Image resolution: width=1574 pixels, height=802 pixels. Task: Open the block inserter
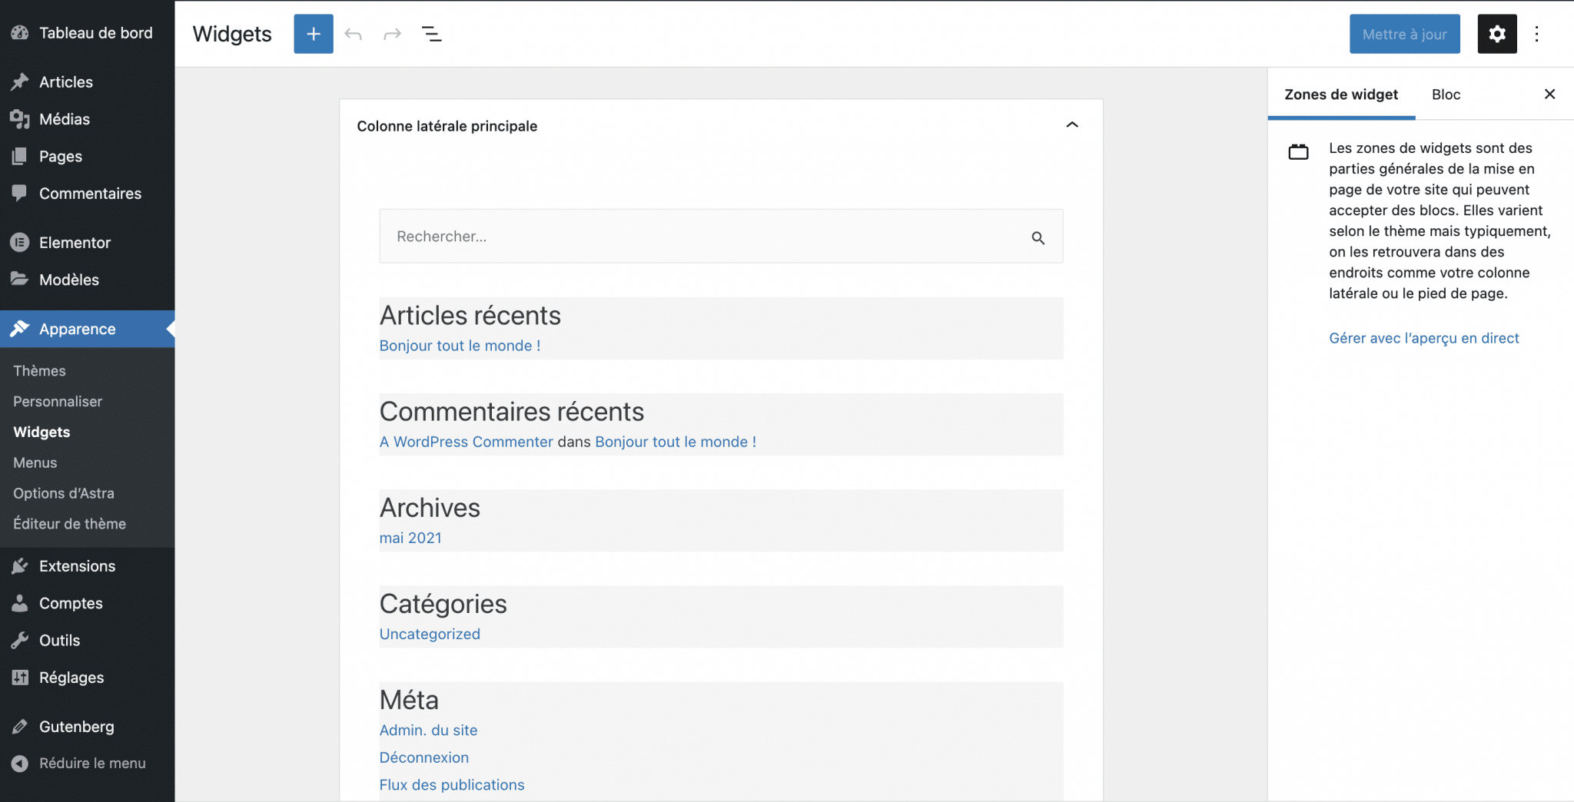point(313,34)
